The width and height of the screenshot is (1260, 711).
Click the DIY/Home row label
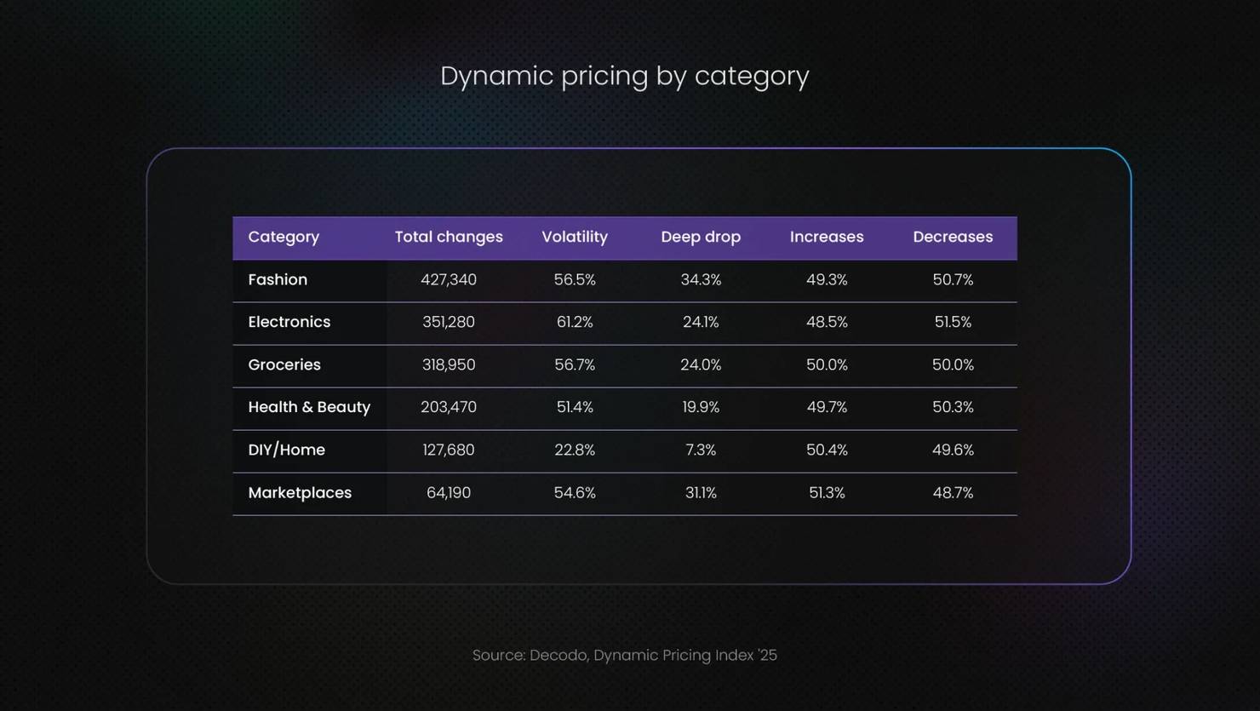pyautogui.click(x=287, y=450)
